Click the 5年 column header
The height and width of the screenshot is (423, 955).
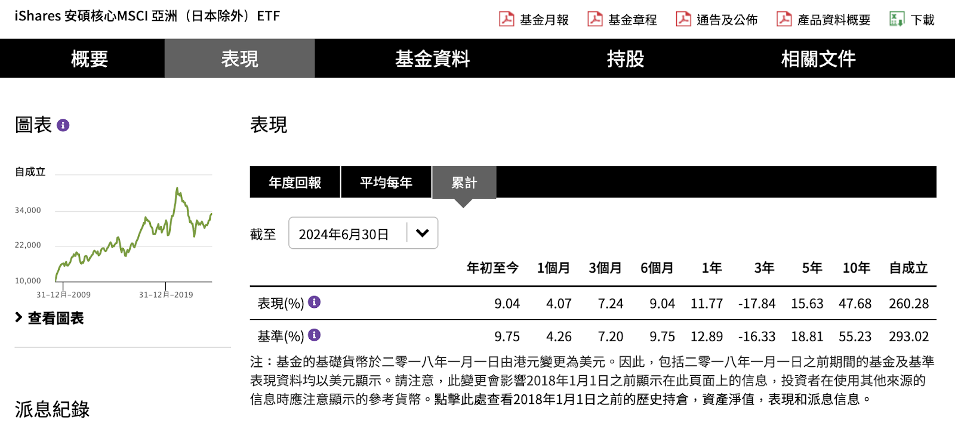click(812, 268)
